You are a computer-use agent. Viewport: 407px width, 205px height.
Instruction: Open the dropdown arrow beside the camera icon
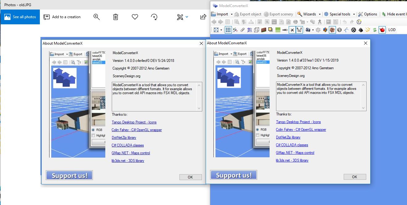coord(313,30)
